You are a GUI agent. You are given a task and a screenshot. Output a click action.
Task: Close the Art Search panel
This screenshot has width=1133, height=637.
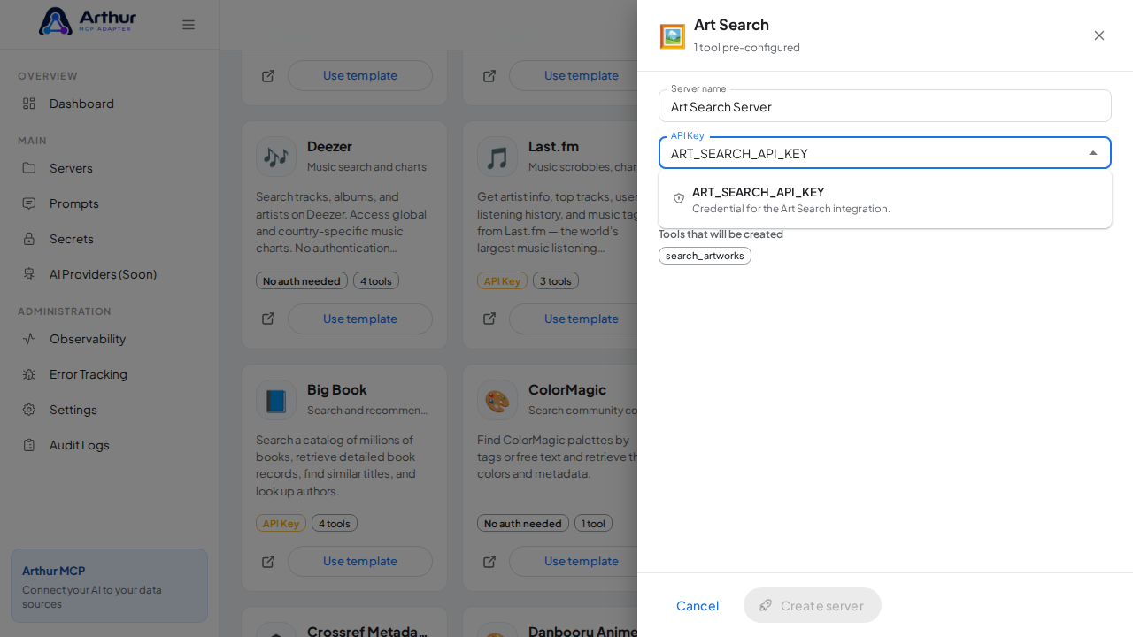pyautogui.click(x=1099, y=35)
